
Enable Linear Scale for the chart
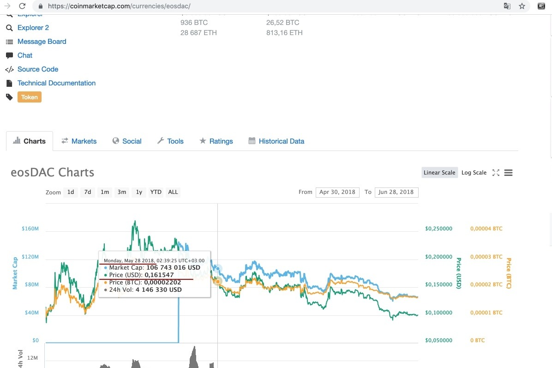(x=439, y=173)
